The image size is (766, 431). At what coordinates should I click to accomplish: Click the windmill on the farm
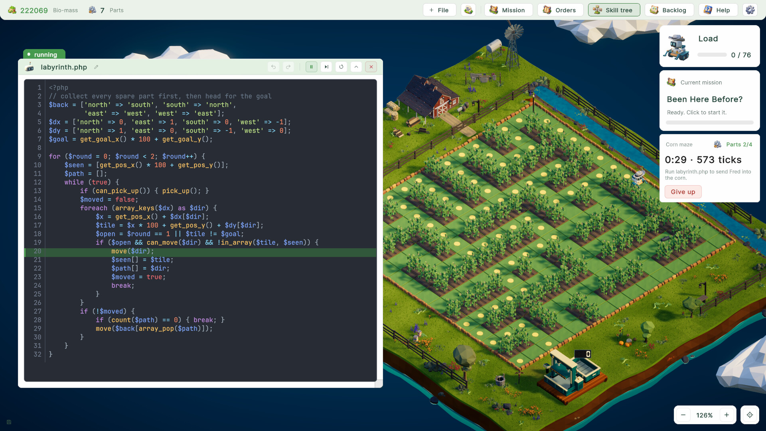tap(513, 46)
